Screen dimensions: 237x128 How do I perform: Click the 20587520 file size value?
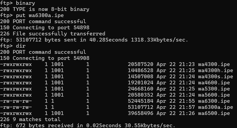coord(140,64)
